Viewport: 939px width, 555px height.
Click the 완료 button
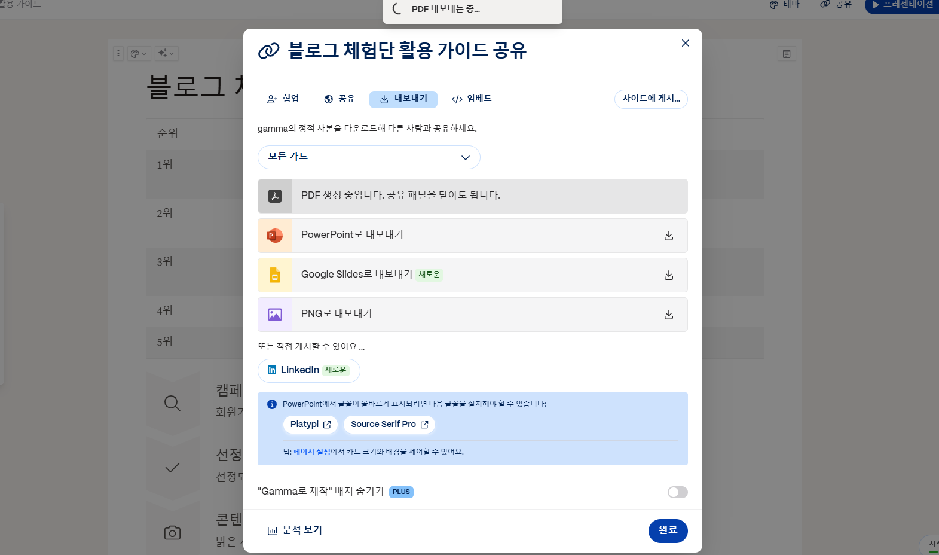tap(668, 530)
